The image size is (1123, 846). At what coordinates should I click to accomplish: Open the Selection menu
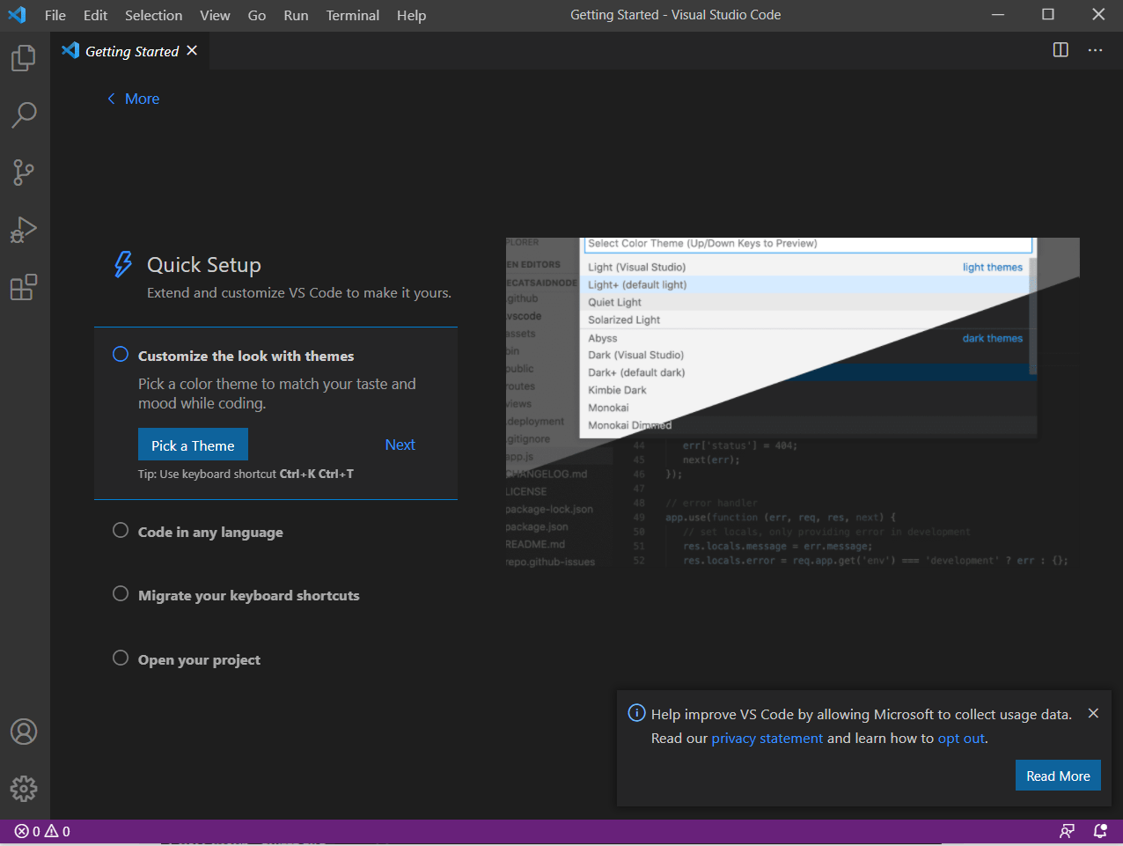click(x=154, y=15)
